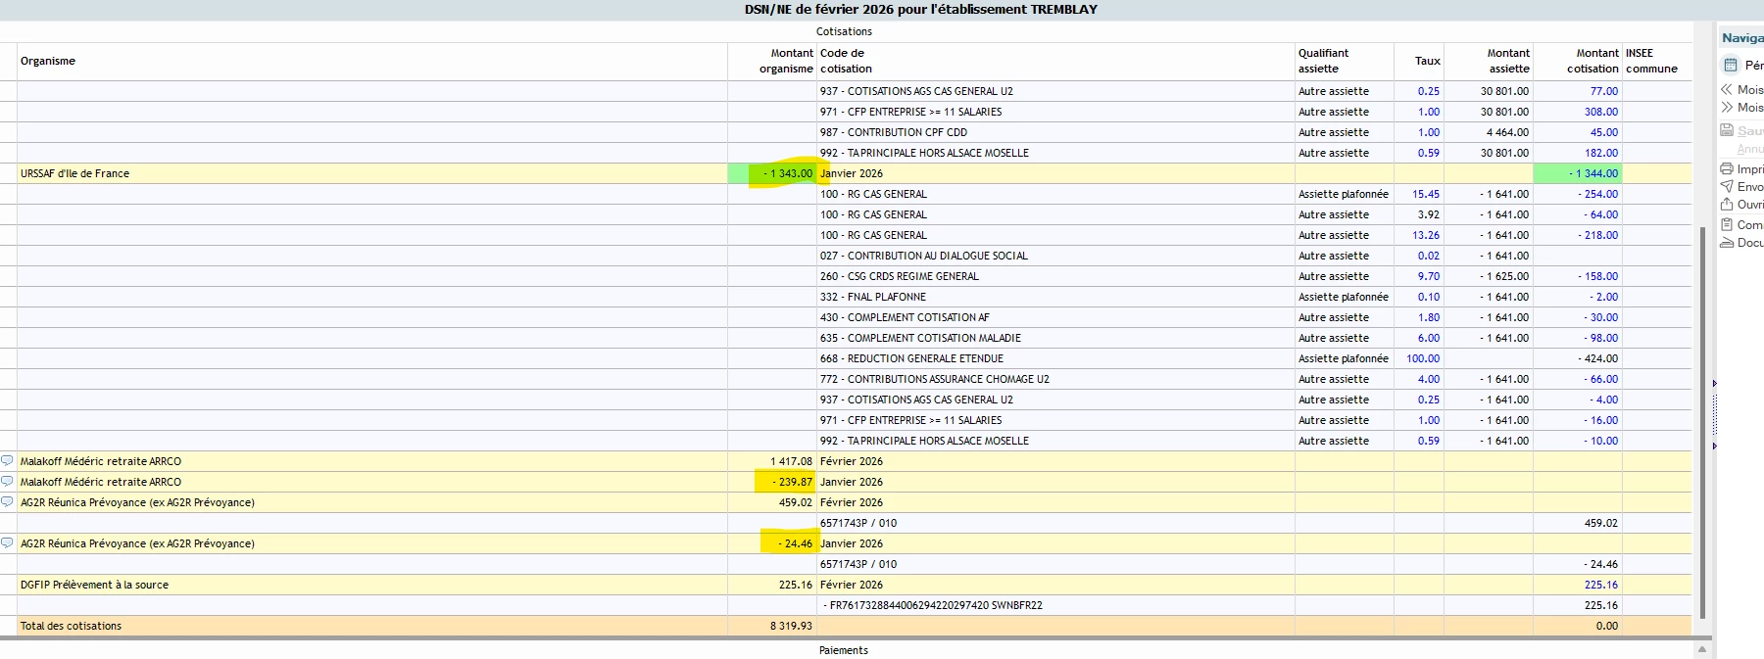Click '772 - CONTRIBUTIONS ASSURANCE CHOMAGE U2' code
1764x659 pixels.
coord(935,379)
